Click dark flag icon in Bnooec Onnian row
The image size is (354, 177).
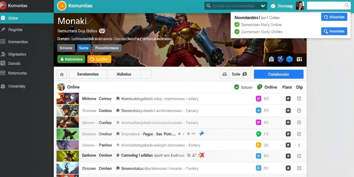288,168
